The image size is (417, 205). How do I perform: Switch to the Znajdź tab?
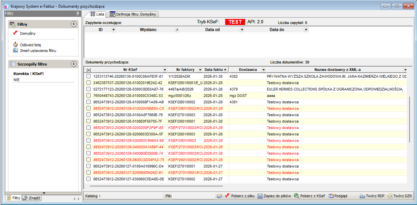click(x=32, y=198)
